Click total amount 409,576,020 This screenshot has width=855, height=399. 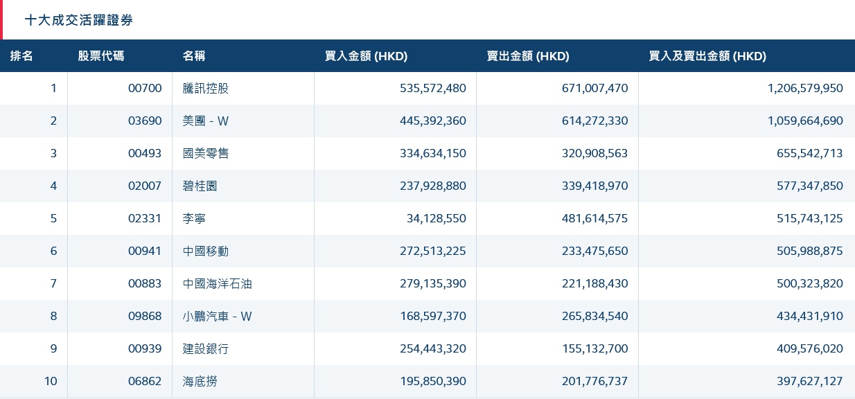point(809,348)
